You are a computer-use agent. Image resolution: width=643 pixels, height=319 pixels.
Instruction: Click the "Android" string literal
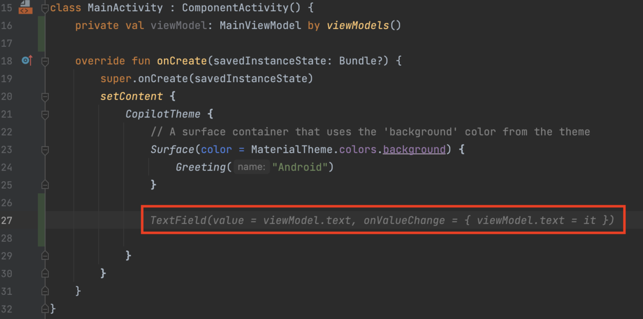(300, 167)
